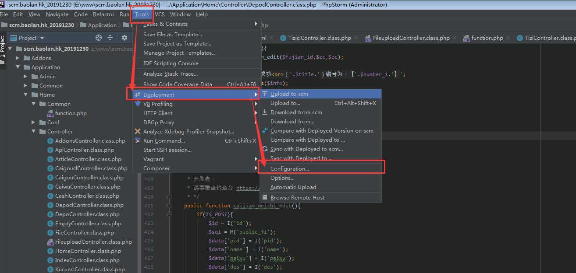
Task: Click Upload to scm
Action: (x=320, y=94)
